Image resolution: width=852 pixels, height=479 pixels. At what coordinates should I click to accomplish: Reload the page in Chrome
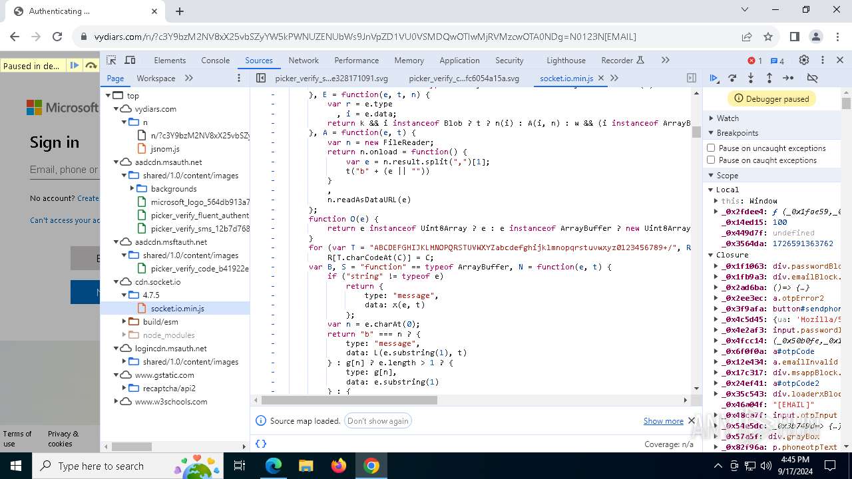tap(57, 37)
